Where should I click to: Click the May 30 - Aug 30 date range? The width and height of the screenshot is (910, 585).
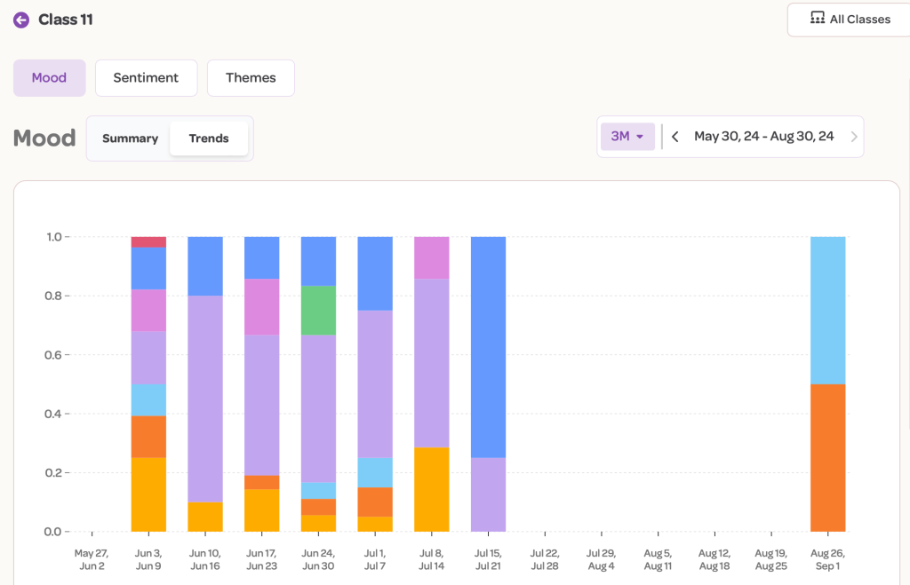763,137
